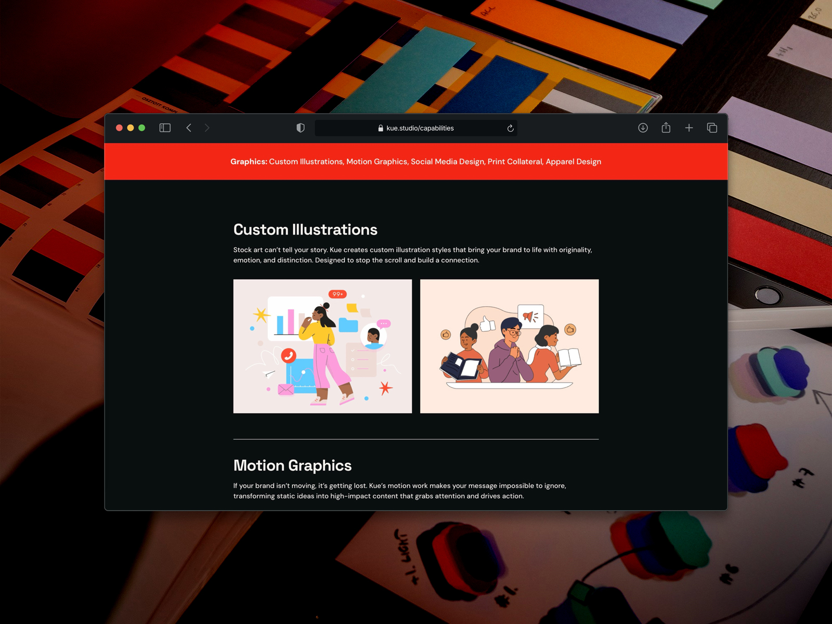Open the three people reading illustration
Screen dimensions: 832x624
point(510,346)
